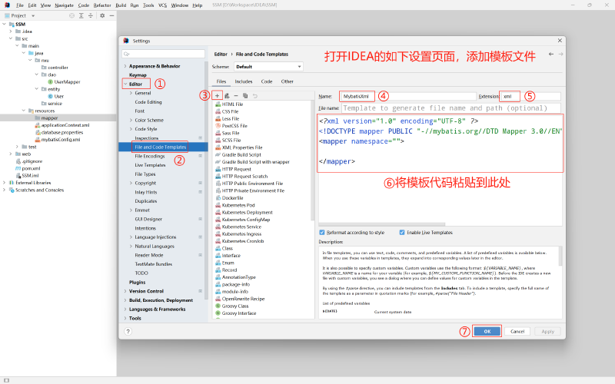Image resolution: width=615 pixels, height=384 pixels.
Task: Click User class in project tree
Action: [59, 97]
